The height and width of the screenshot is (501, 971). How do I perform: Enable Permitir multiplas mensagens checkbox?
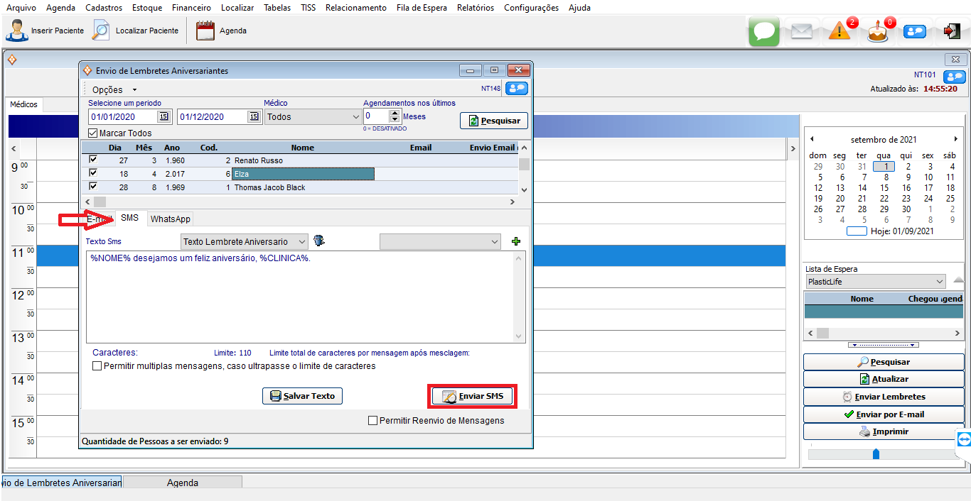coord(97,366)
